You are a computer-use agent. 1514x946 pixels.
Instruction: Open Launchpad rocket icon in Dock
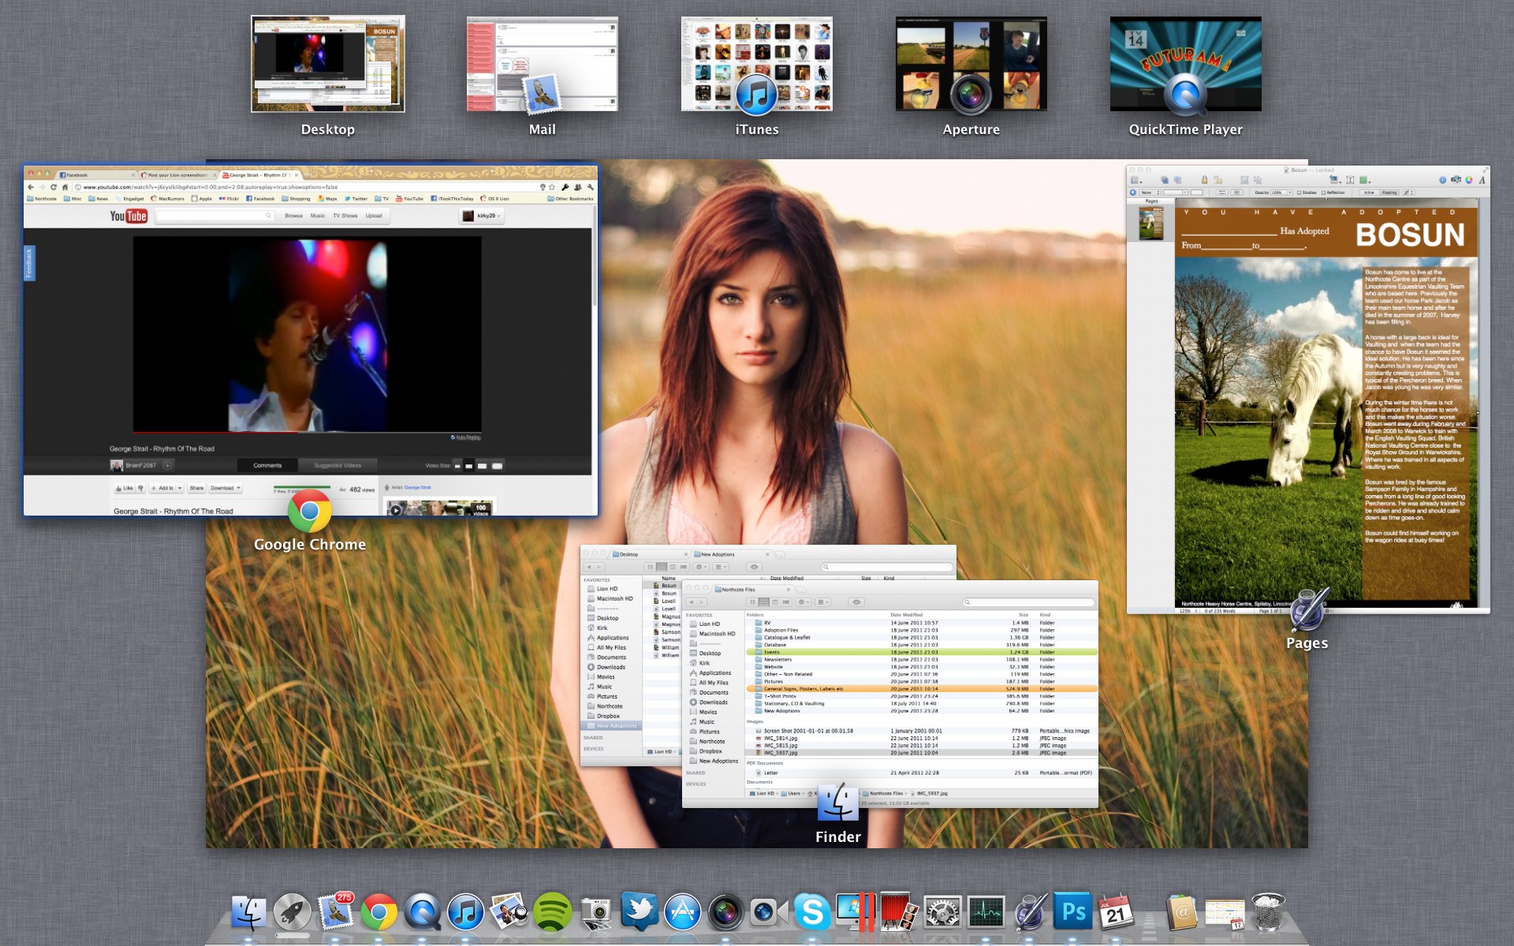click(293, 913)
